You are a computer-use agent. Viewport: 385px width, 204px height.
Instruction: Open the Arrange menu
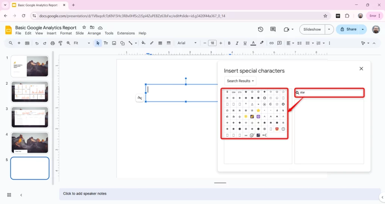(x=94, y=33)
